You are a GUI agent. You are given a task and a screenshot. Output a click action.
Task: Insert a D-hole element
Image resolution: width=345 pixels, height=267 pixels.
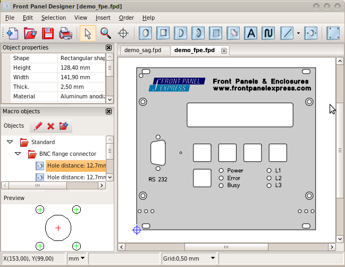pos(180,33)
